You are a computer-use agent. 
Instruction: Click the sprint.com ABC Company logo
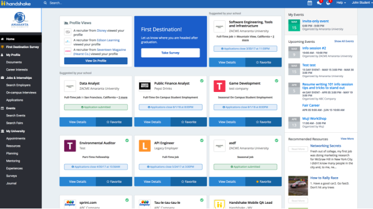tap(70, 204)
